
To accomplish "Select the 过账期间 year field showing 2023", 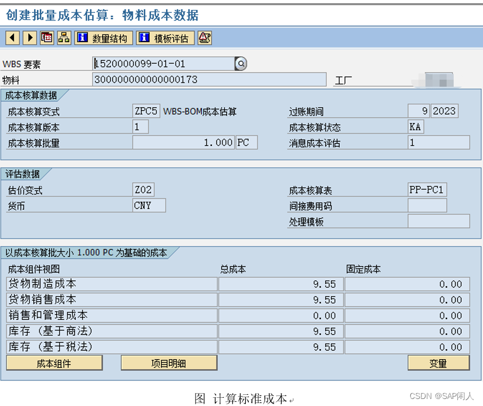I will (x=444, y=110).
